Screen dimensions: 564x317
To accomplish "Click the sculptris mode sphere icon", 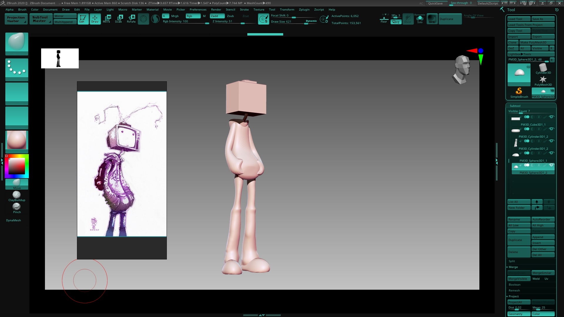I will click(x=143, y=19).
